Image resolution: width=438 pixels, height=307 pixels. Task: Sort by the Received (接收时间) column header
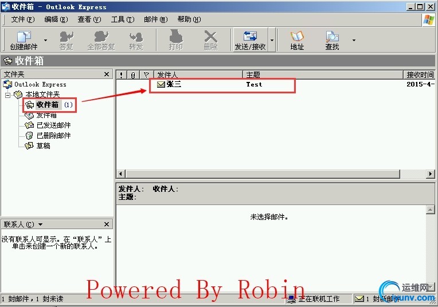(419, 74)
